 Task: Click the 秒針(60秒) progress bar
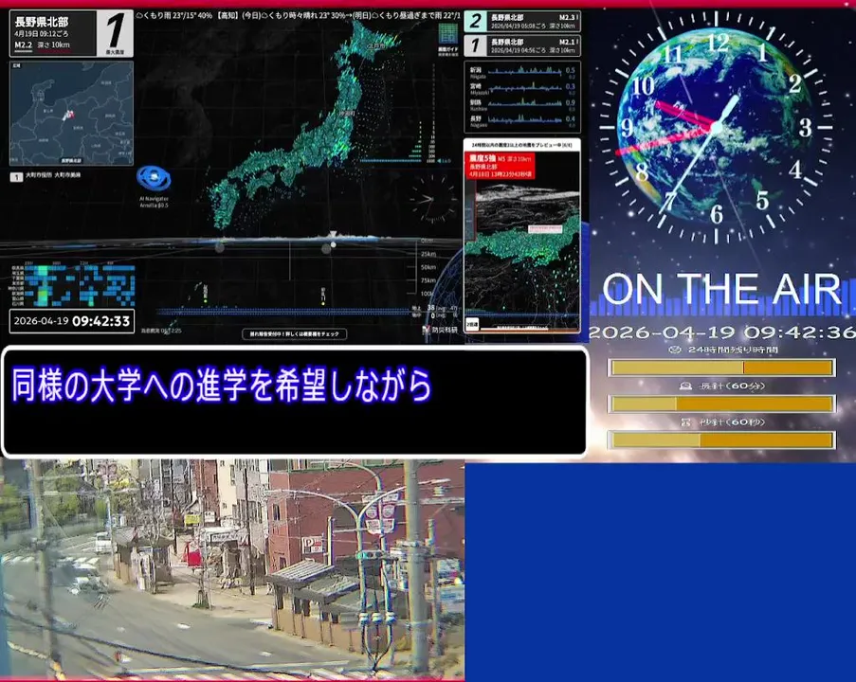pos(721,440)
